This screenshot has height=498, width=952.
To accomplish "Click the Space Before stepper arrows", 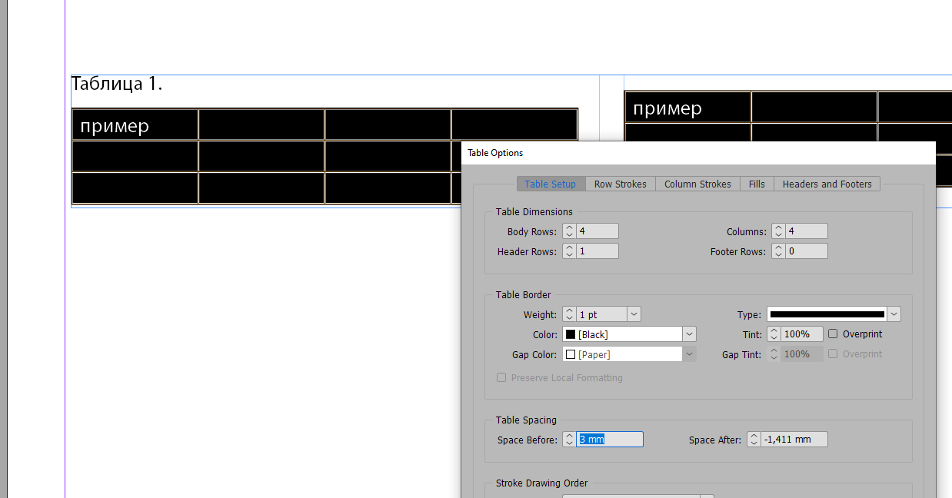I will point(569,440).
